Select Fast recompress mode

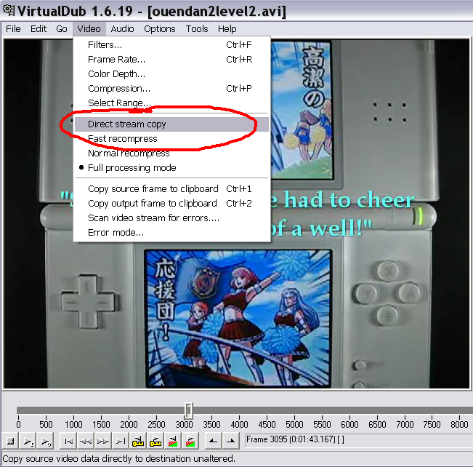pos(171,139)
